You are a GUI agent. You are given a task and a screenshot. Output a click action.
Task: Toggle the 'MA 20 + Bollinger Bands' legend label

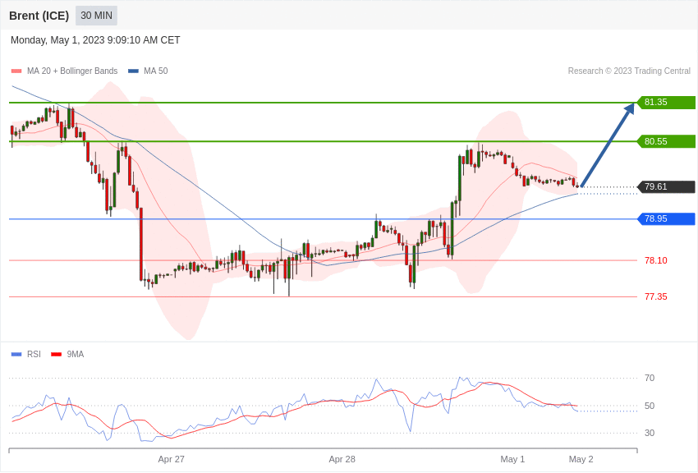coord(72,71)
